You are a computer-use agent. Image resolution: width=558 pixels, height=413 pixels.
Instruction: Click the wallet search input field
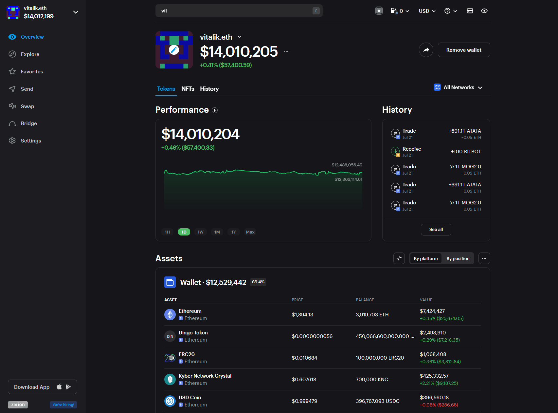239,11
